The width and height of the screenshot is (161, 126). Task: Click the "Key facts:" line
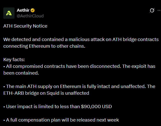coord(14,60)
